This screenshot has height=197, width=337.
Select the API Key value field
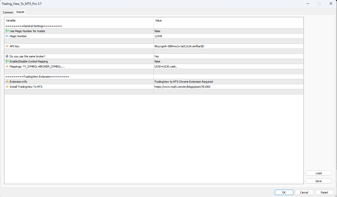tap(228, 46)
